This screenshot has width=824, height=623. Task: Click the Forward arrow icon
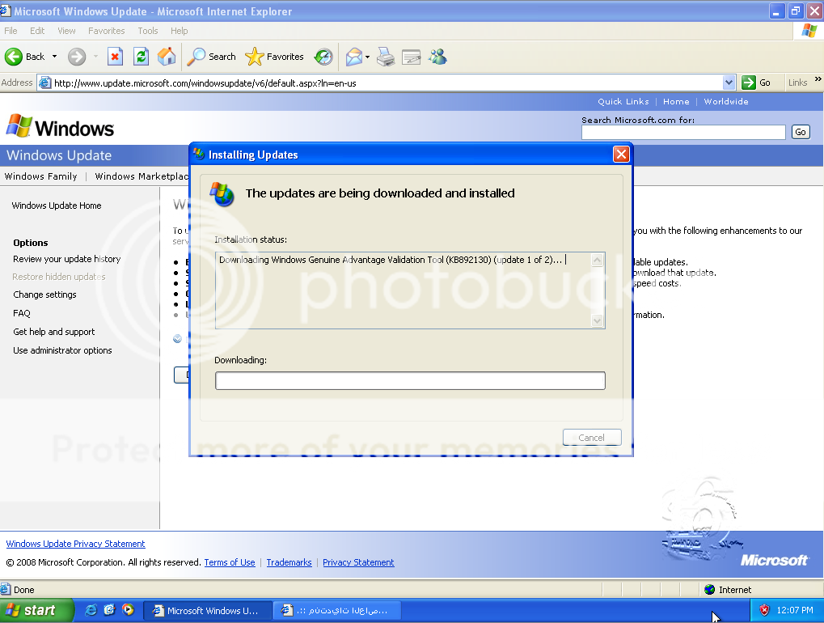click(x=77, y=57)
